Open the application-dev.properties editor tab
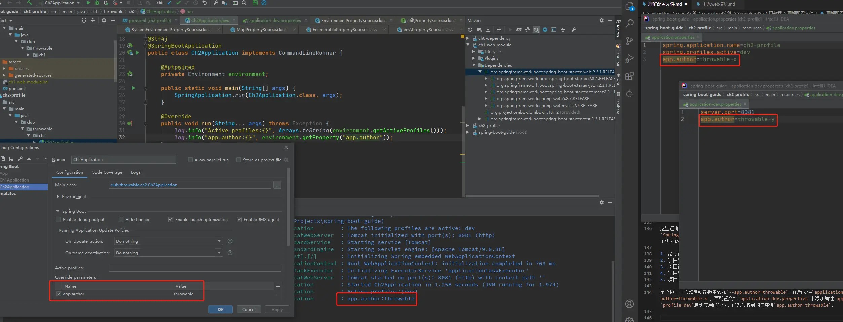 (x=274, y=21)
